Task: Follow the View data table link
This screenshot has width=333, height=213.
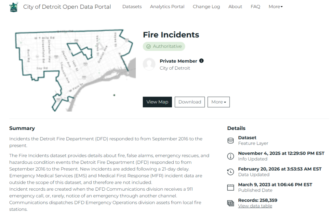Action: (255, 206)
